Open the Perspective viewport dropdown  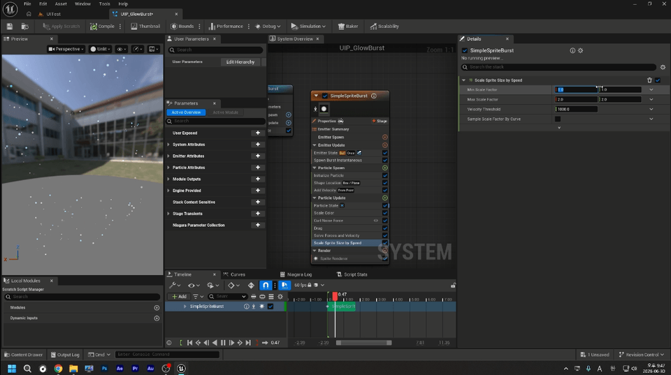click(x=66, y=49)
